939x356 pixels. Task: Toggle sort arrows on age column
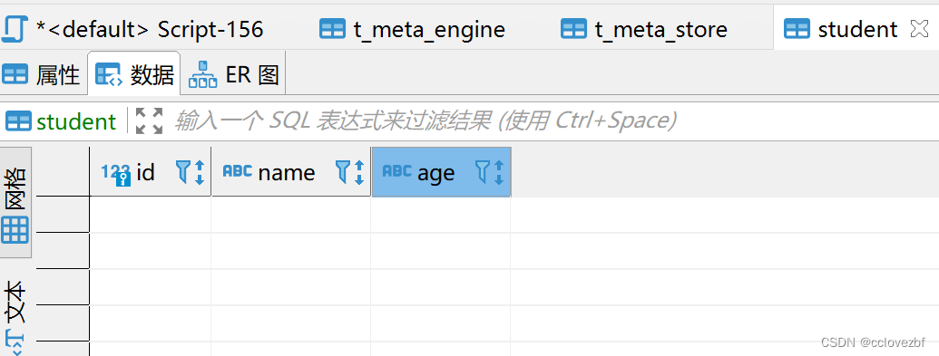pos(499,172)
